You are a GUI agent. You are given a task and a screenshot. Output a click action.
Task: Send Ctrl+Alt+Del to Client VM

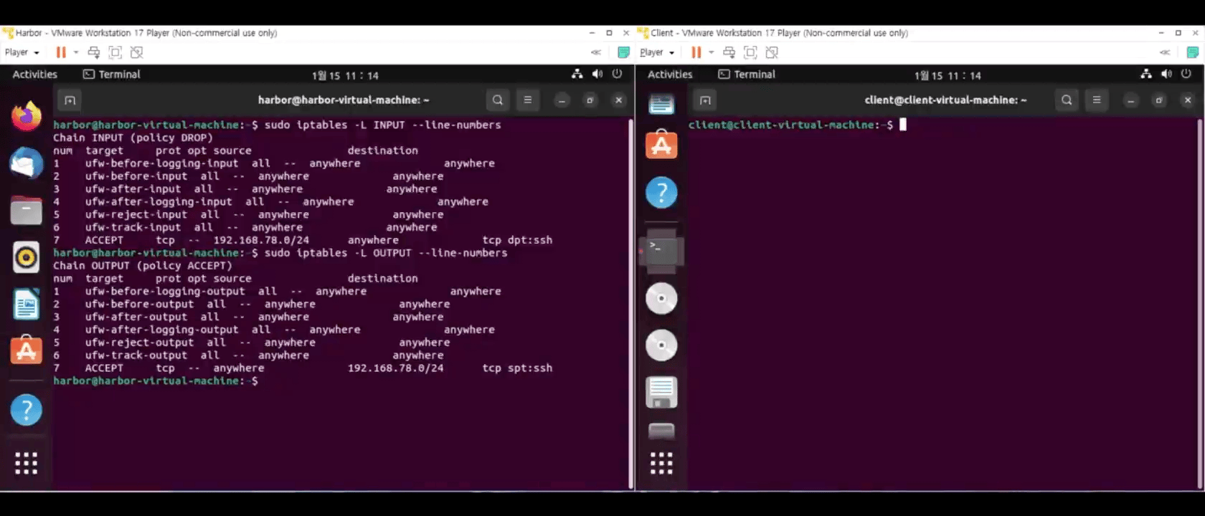(x=729, y=52)
